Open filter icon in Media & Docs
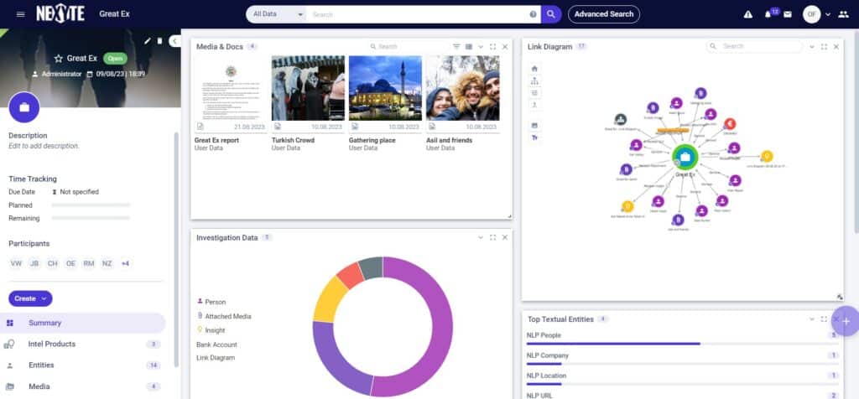 click(456, 47)
